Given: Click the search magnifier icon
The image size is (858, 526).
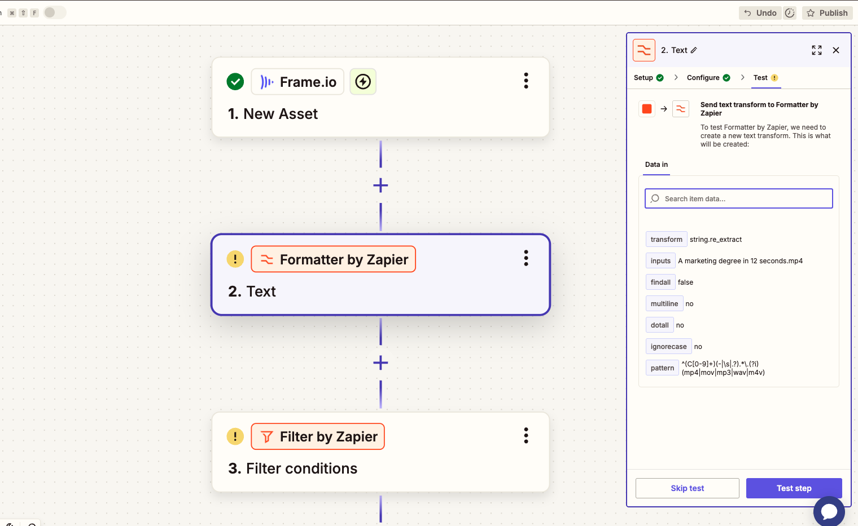Looking at the screenshot, I should [x=655, y=198].
